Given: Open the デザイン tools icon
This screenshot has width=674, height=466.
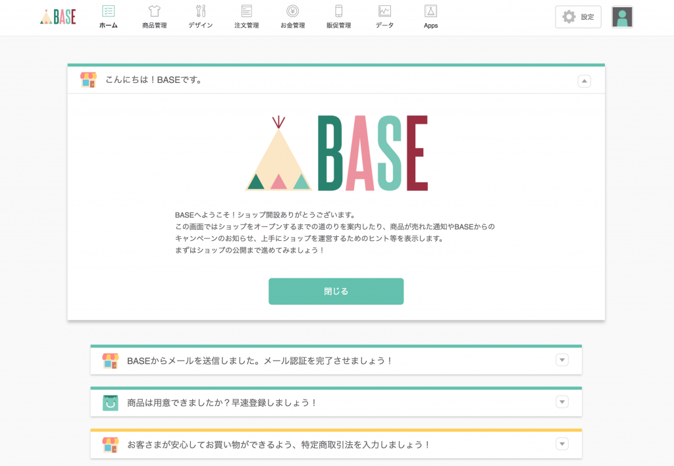Looking at the screenshot, I should tap(200, 11).
